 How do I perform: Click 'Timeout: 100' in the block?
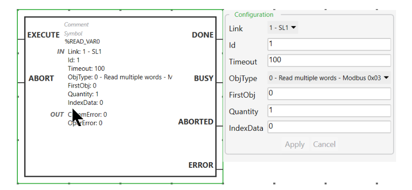[86, 68]
